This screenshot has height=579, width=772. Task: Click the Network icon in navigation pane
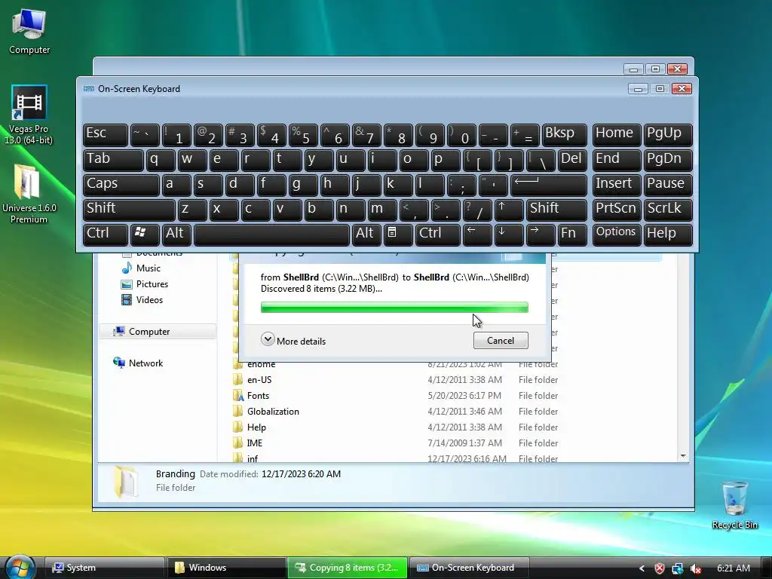point(118,363)
